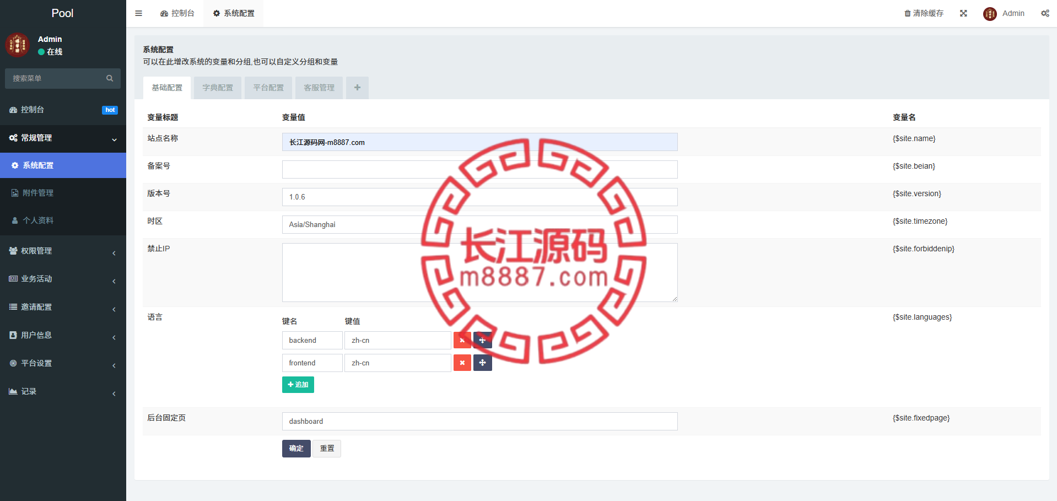The image size is (1057, 501).
Task: Expand the 记录 sidebar menu
Action: 63,391
